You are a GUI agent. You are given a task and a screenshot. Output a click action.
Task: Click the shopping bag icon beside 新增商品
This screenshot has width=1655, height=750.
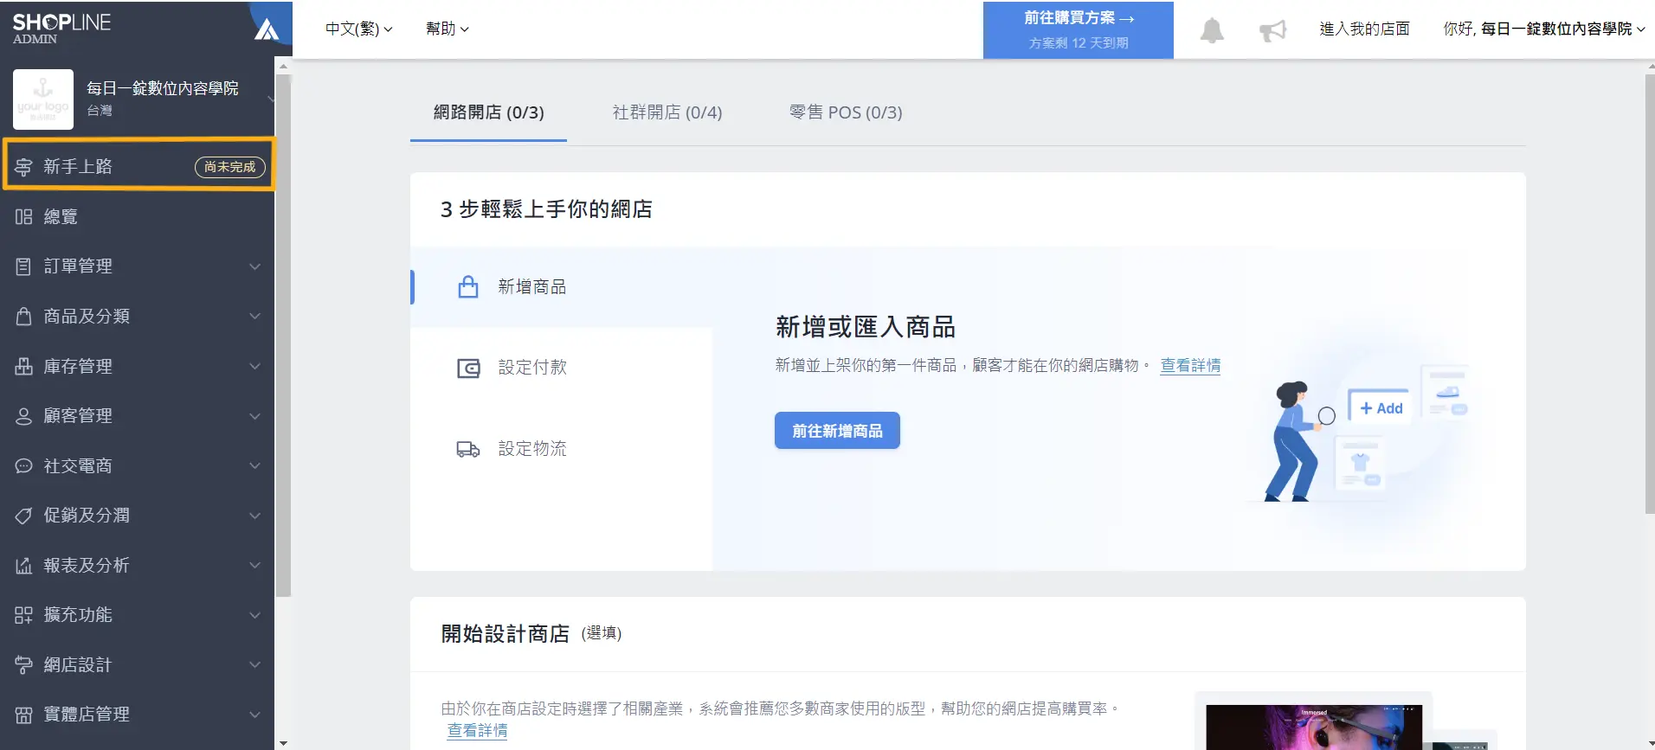(468, 286)
